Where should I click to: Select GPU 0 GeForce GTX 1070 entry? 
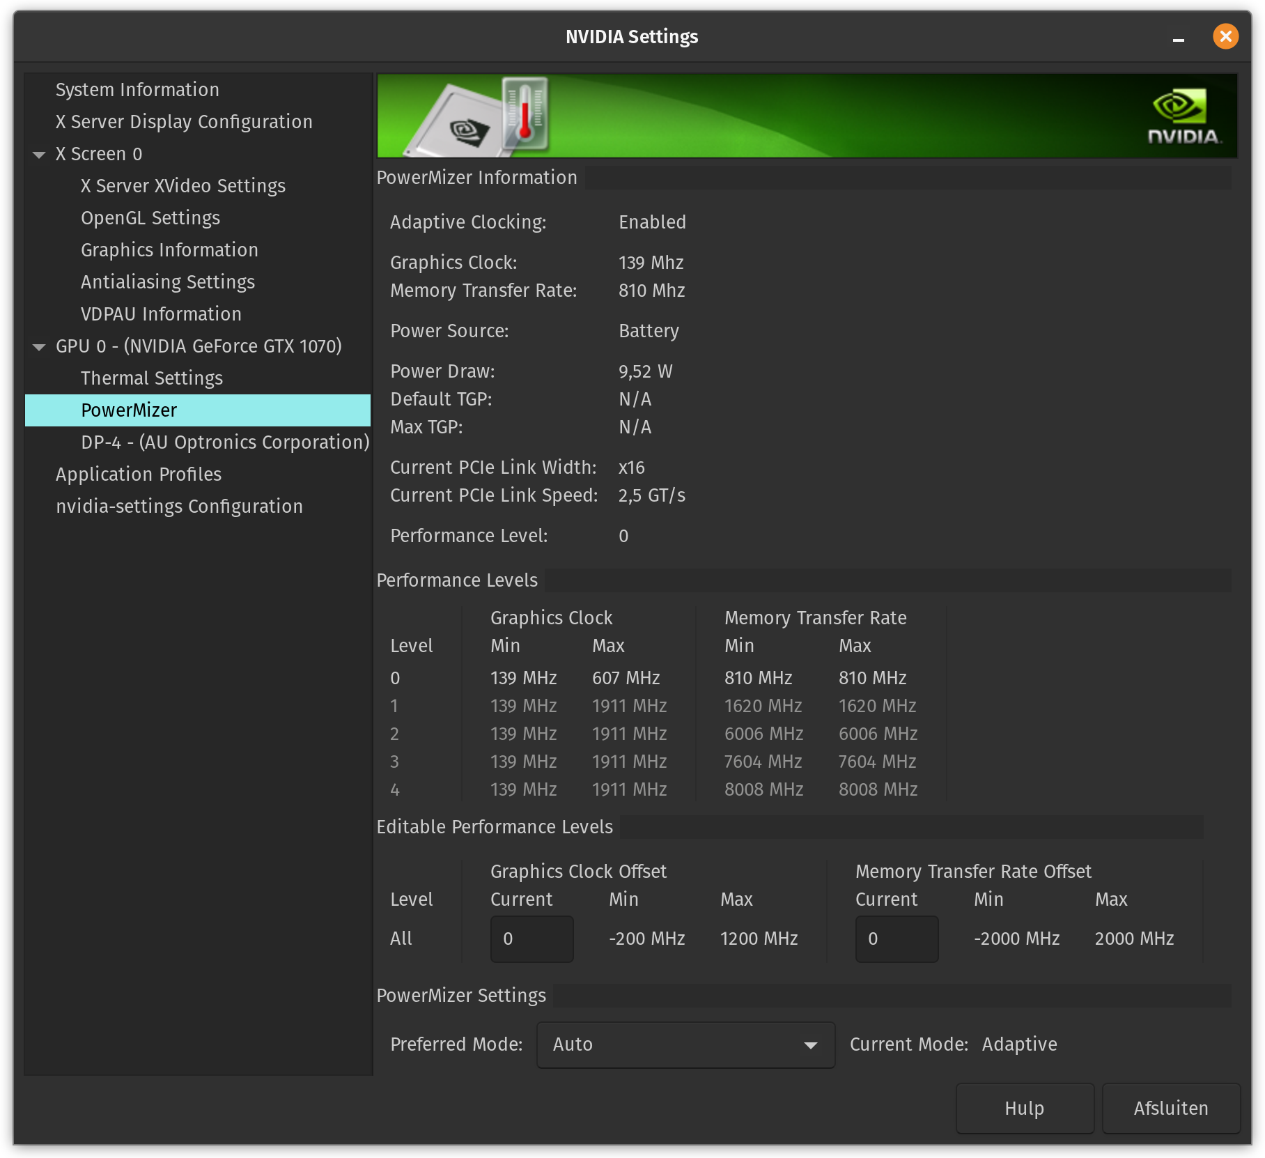pyautogui.click(x=199, y=346)
